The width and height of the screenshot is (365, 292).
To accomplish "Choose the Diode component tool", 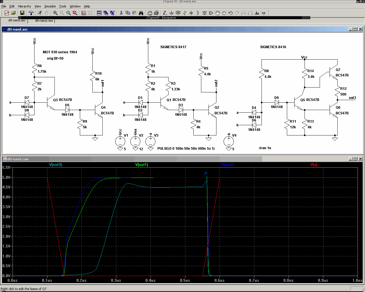I will pyautogui.click(x=204, y=13).
